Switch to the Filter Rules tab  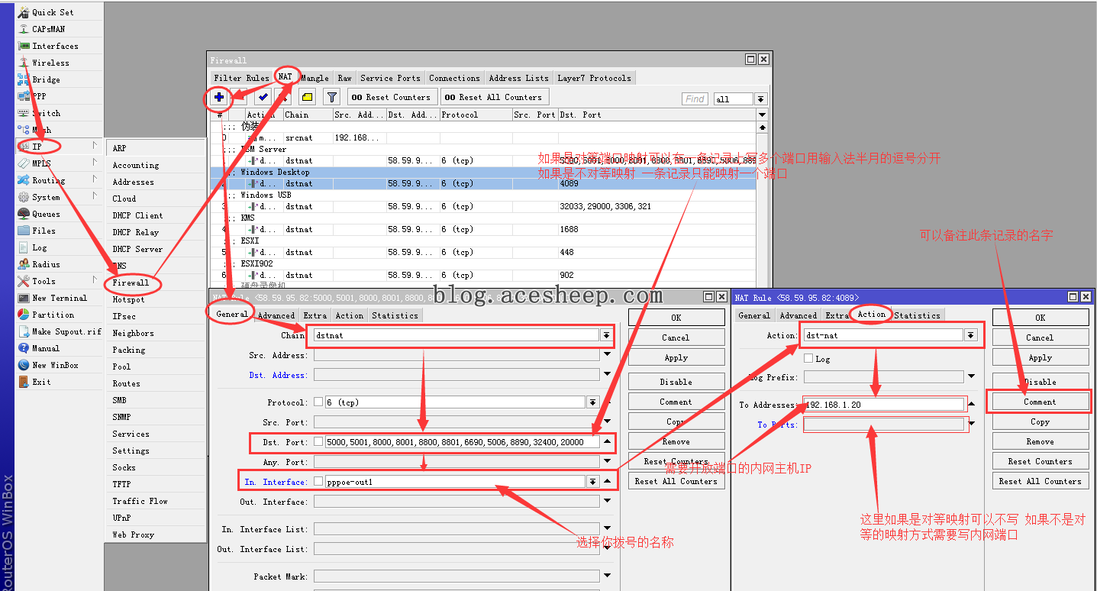241,78
